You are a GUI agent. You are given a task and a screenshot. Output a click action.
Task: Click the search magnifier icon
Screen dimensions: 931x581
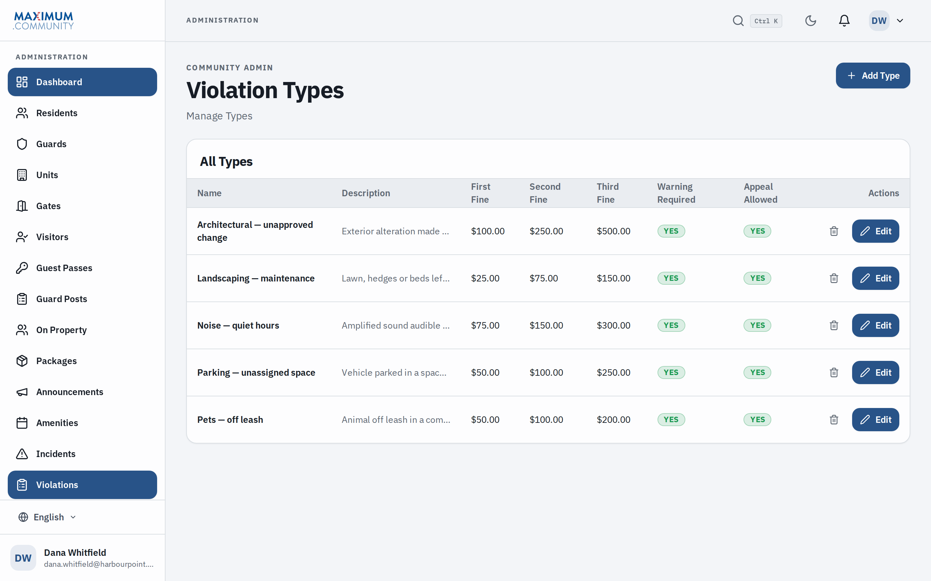tap(738, 21)
